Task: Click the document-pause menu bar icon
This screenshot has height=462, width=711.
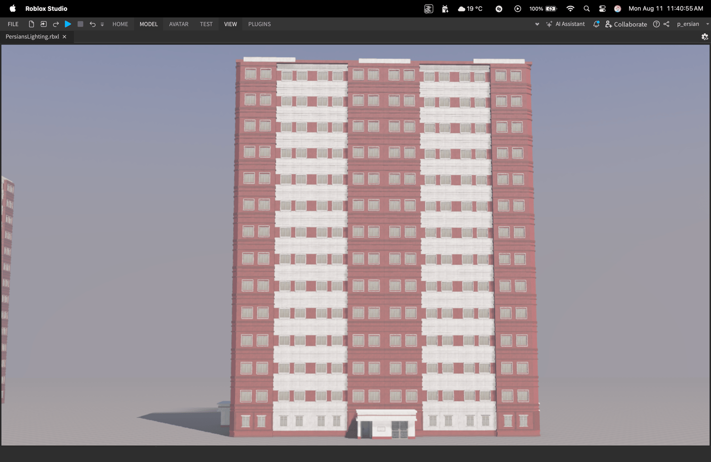Action: [x=428, y=9]
